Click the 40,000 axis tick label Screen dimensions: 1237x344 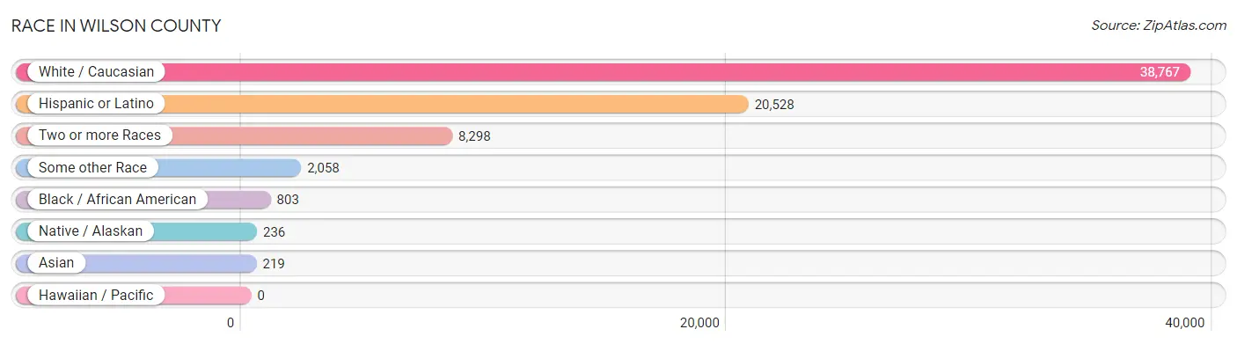tap(1184, 323)
